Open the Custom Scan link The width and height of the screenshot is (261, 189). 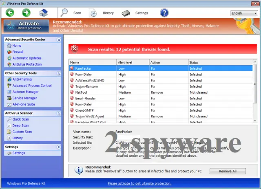[22, 132]
